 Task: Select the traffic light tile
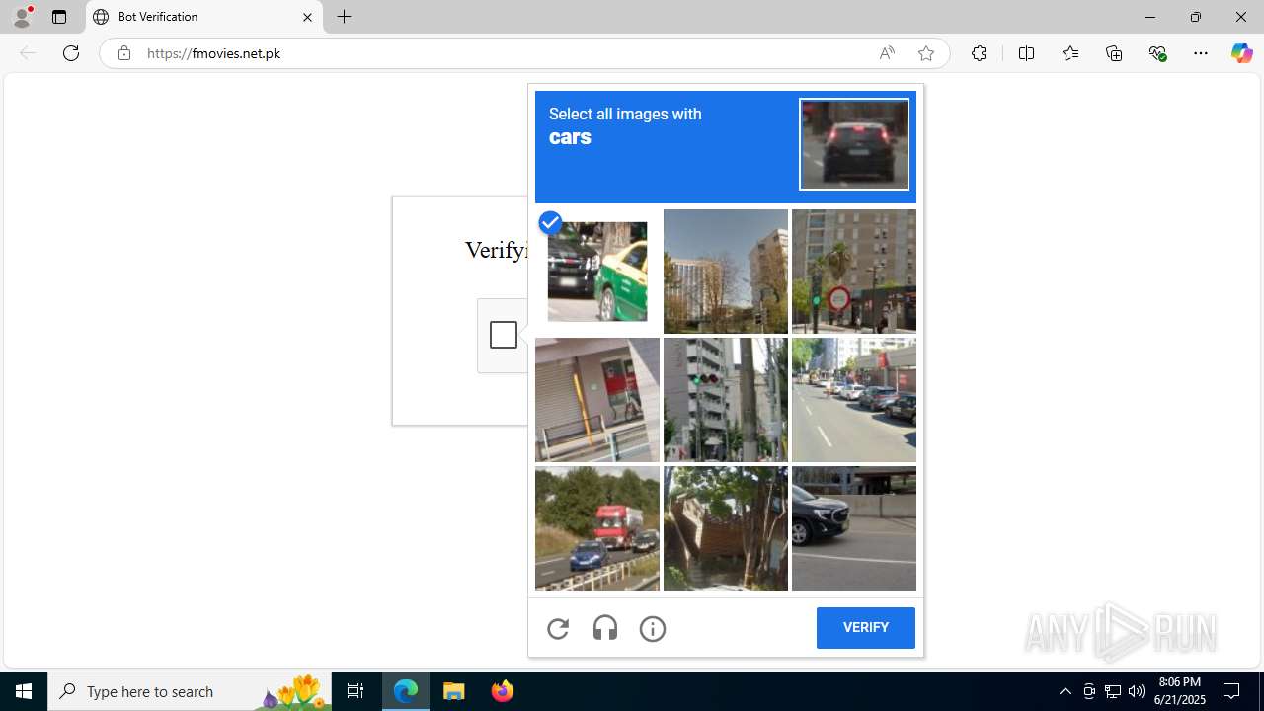pyautogui.click(x=726, y=400)
